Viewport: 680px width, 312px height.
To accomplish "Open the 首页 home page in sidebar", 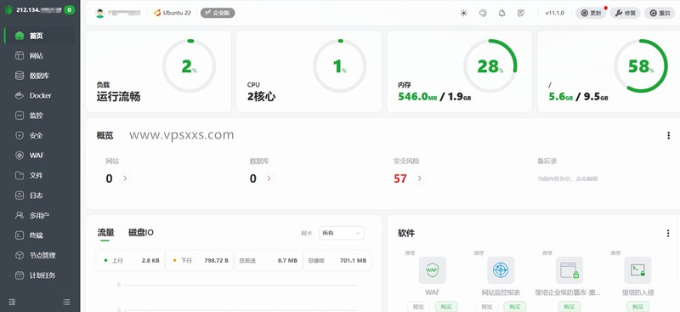I will (x=40, y=36).
